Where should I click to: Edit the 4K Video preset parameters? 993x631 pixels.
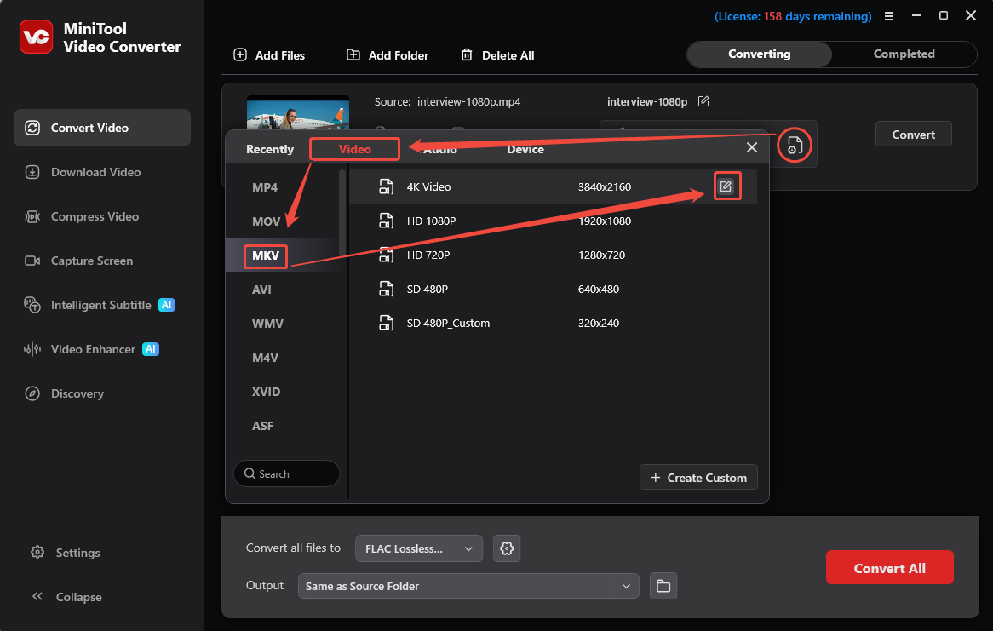(726, 186)
